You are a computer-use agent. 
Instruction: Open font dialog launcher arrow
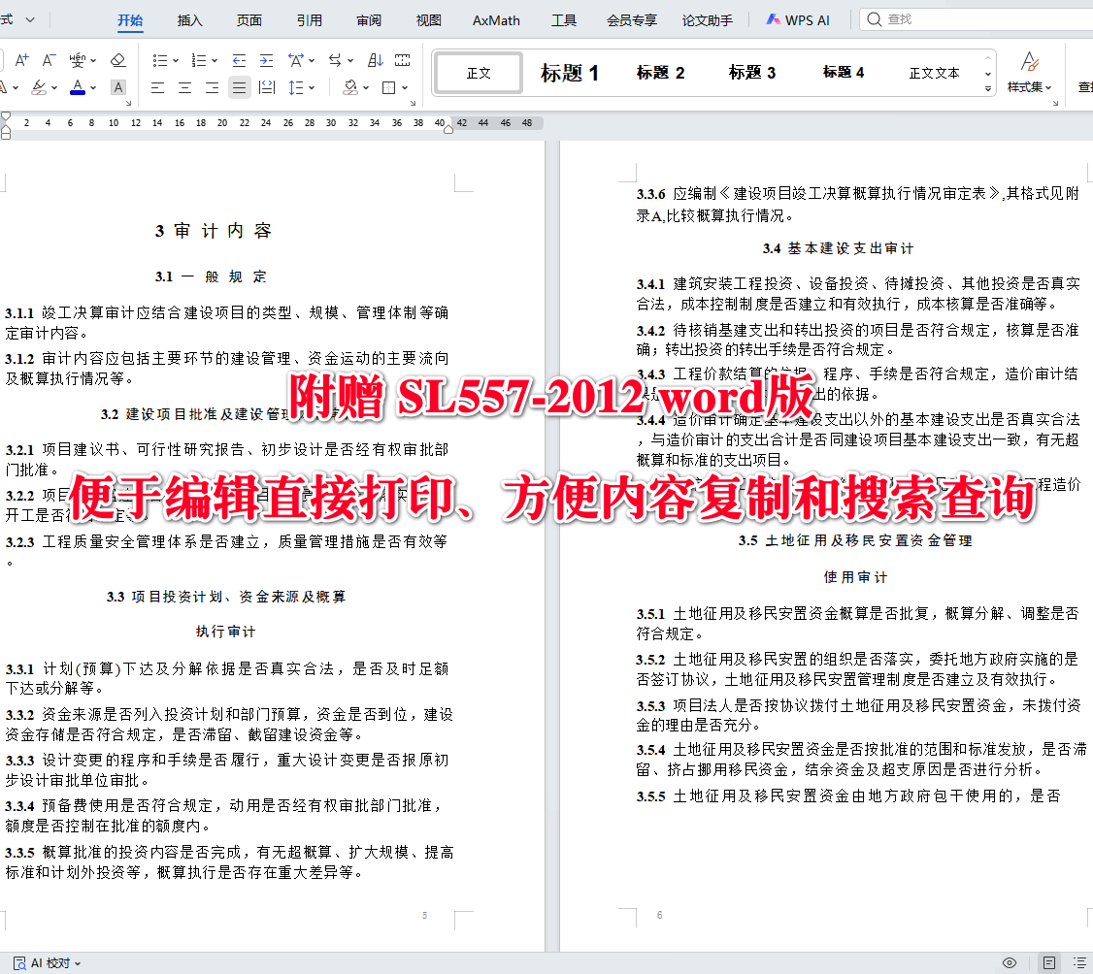pos(128,103)
